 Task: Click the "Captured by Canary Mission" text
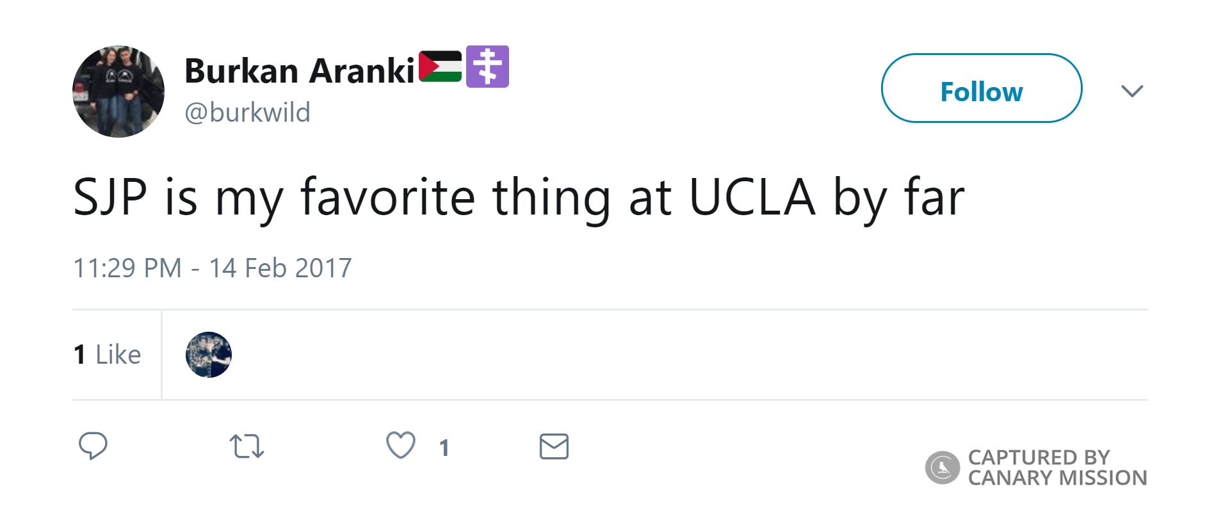coord(1056,467)
